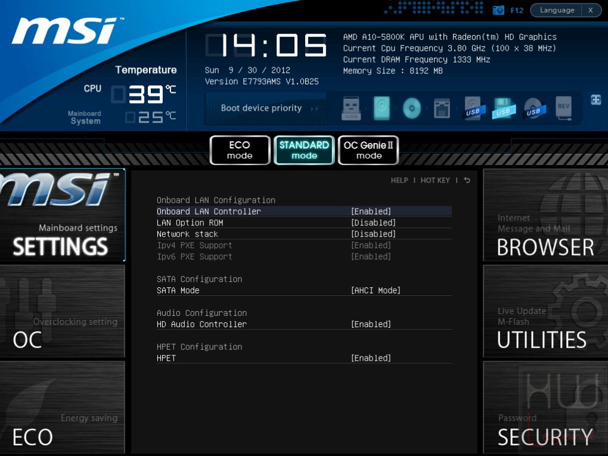Activate STANDARD mode
The width and height of the screenshot is (608, 456).
(304, 150)
